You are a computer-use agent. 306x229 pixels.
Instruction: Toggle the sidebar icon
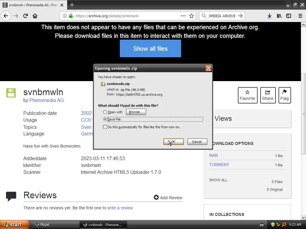click(x=289, y=16)
